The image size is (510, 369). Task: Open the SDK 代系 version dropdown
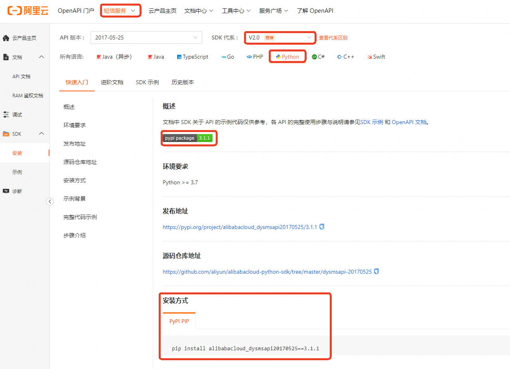click(280, 37)
